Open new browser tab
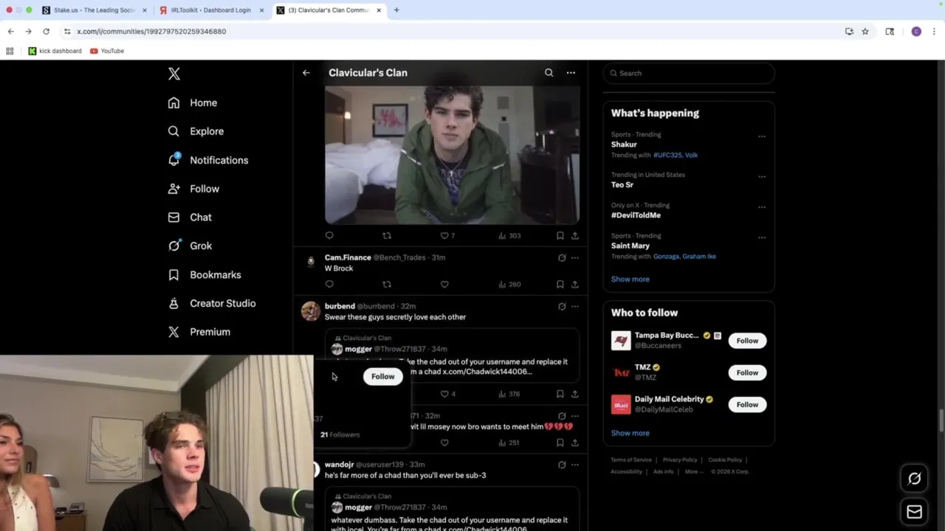The image size is (945, 531). tap(396, 10)
